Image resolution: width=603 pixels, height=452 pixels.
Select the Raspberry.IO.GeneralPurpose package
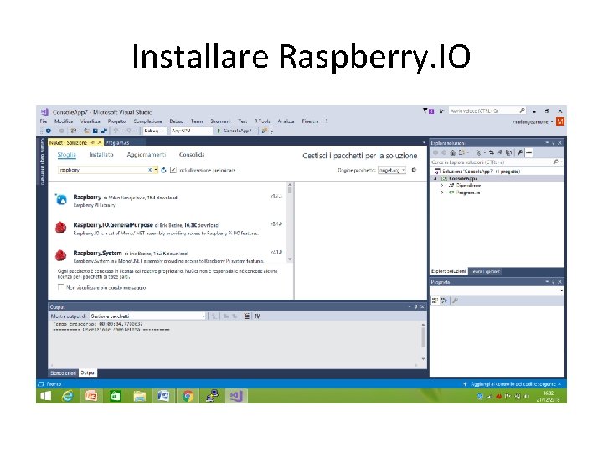[169, 229]
